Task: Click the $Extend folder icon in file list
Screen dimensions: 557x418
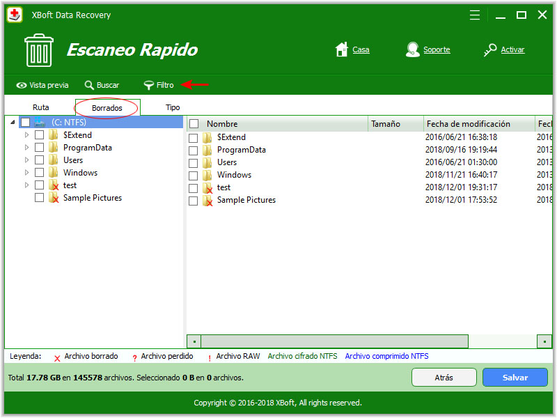Action: [x=207, y=137]
